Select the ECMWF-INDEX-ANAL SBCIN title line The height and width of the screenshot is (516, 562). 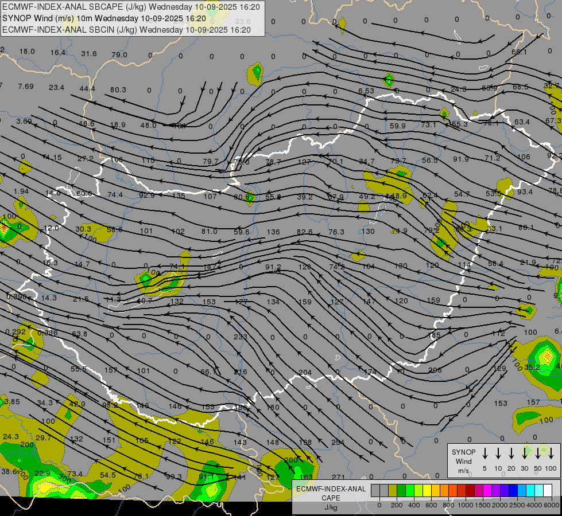(x=126, y=30)
